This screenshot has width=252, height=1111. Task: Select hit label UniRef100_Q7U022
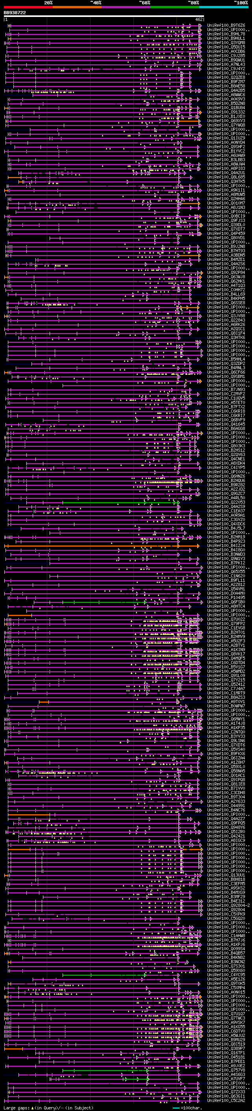point(226,619)
